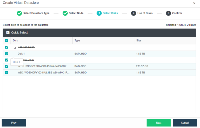
Task: Click the Next button
Action: 159,123
